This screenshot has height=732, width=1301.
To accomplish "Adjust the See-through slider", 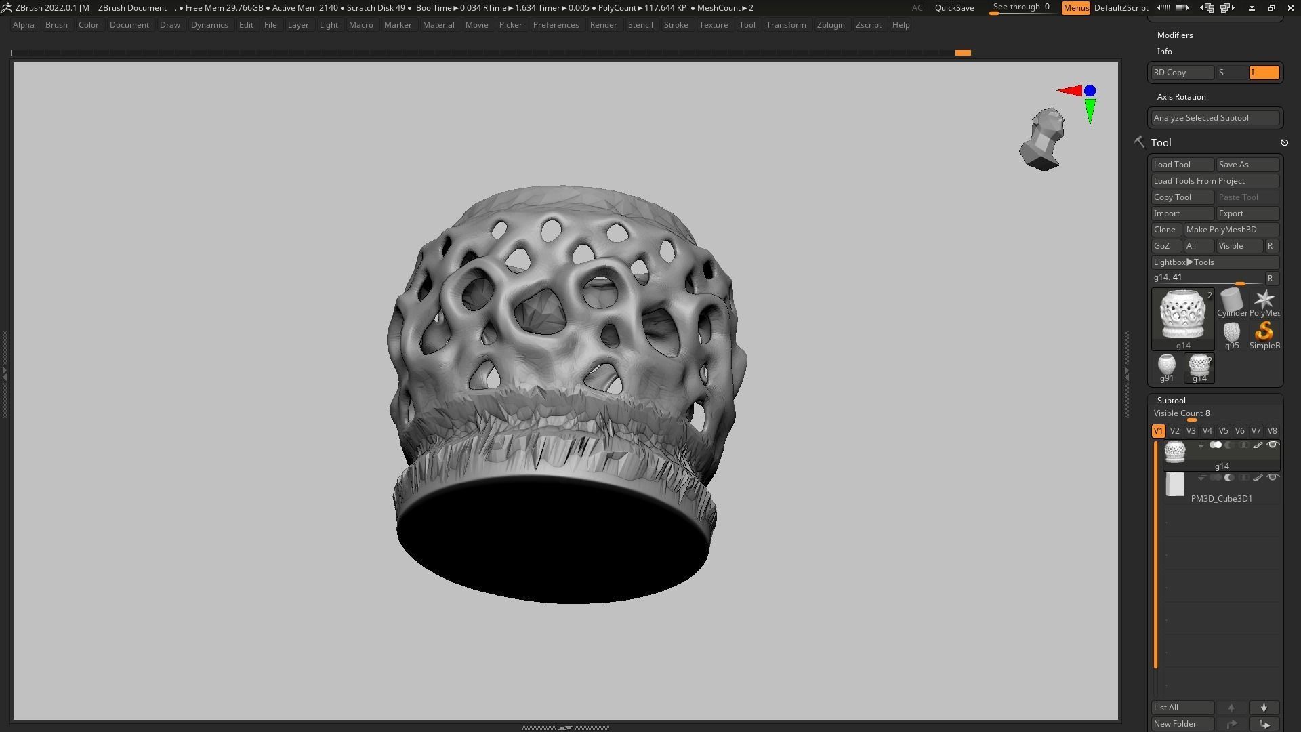I will click(1021, 8).
